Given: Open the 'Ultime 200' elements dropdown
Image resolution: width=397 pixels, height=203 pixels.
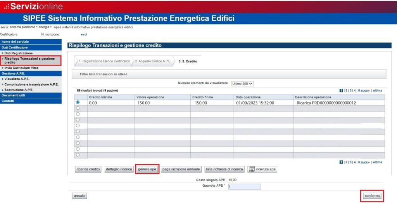Looking at the screenshot, I should point(242,84).
